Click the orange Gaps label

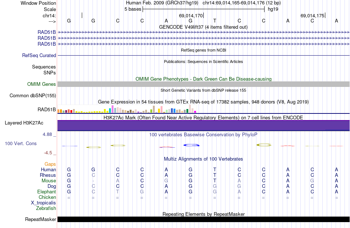coord(50,164)
